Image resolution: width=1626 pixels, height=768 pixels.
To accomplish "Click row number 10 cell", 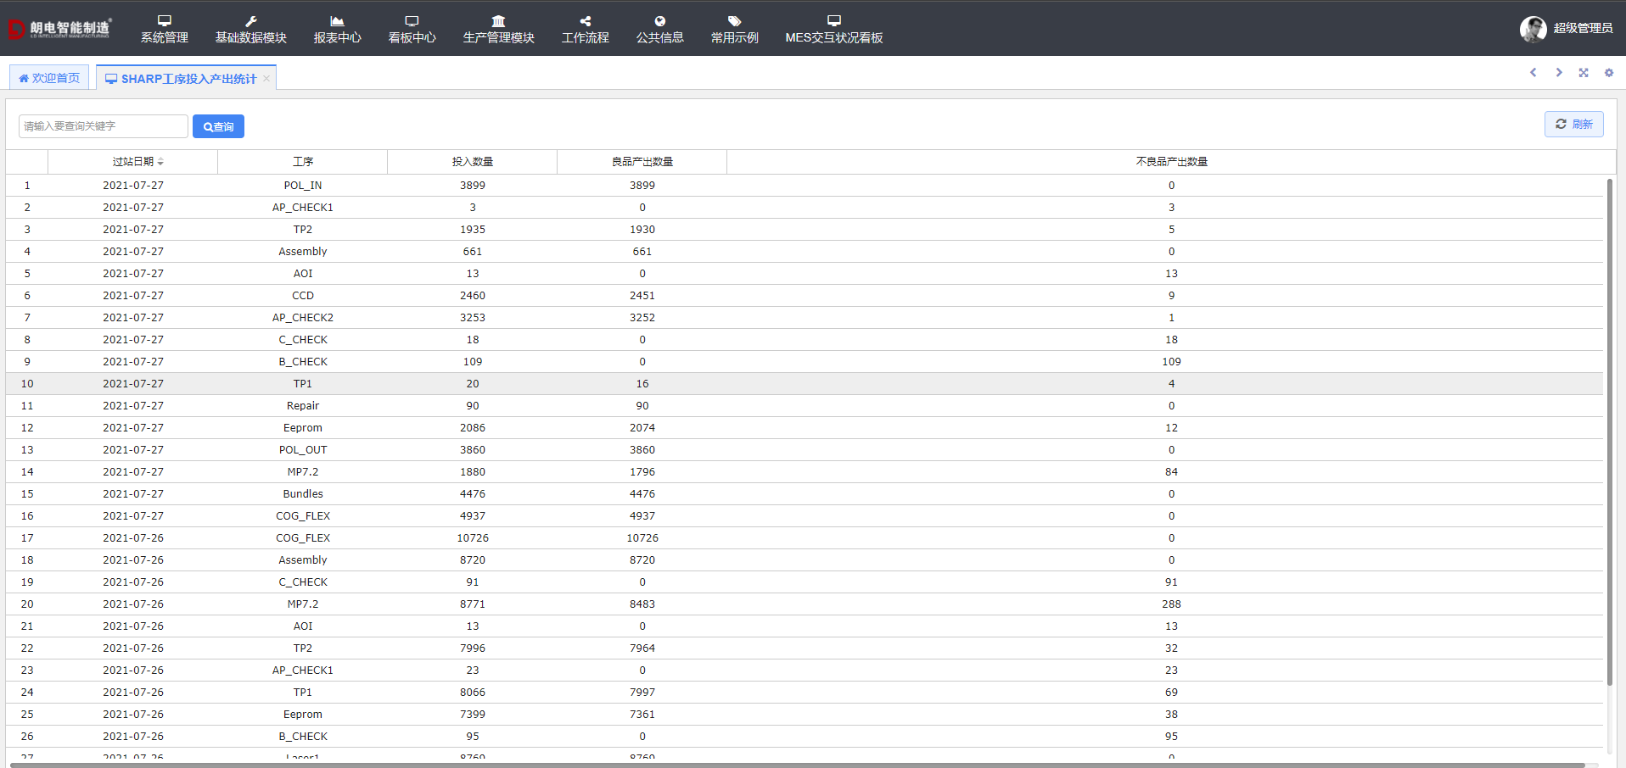I will (x=27, y=384).
